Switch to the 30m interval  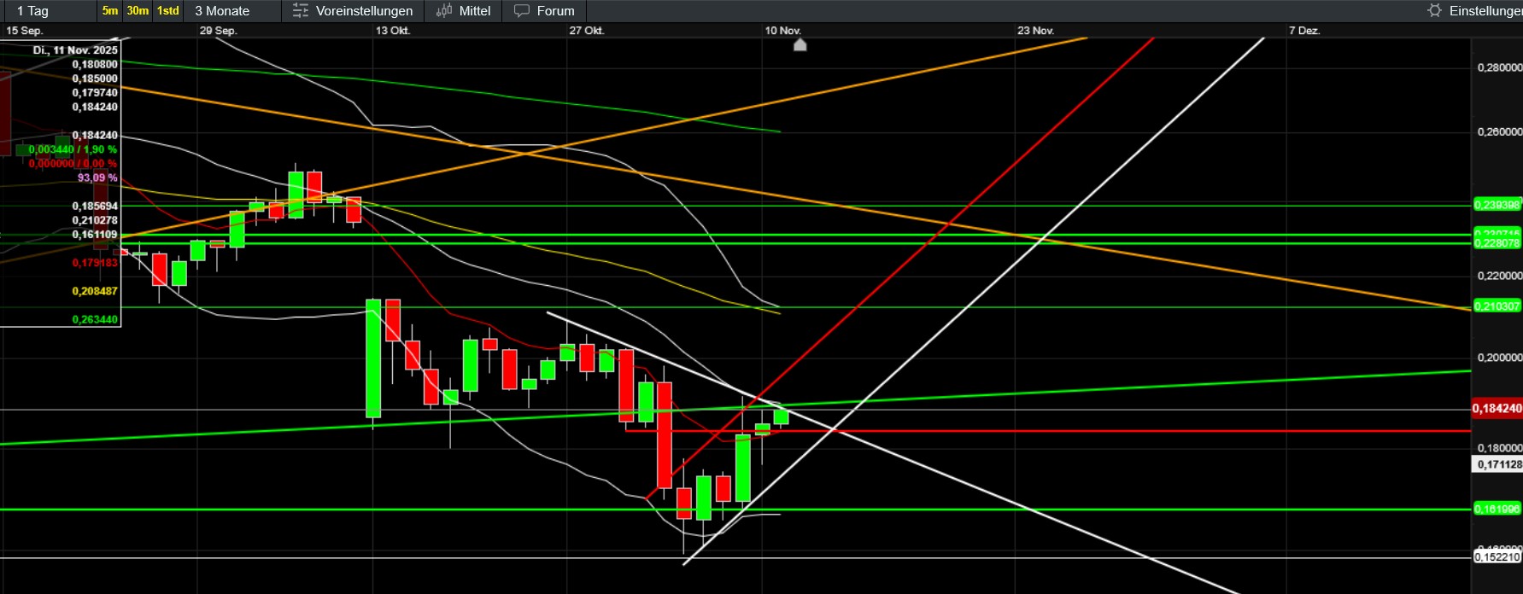[138, 11]
